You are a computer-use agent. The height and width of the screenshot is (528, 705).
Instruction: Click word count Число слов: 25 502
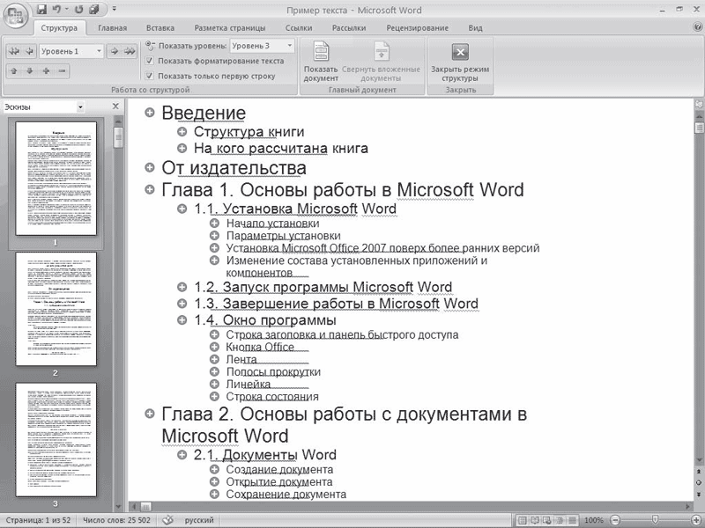(x=116, y=520)
